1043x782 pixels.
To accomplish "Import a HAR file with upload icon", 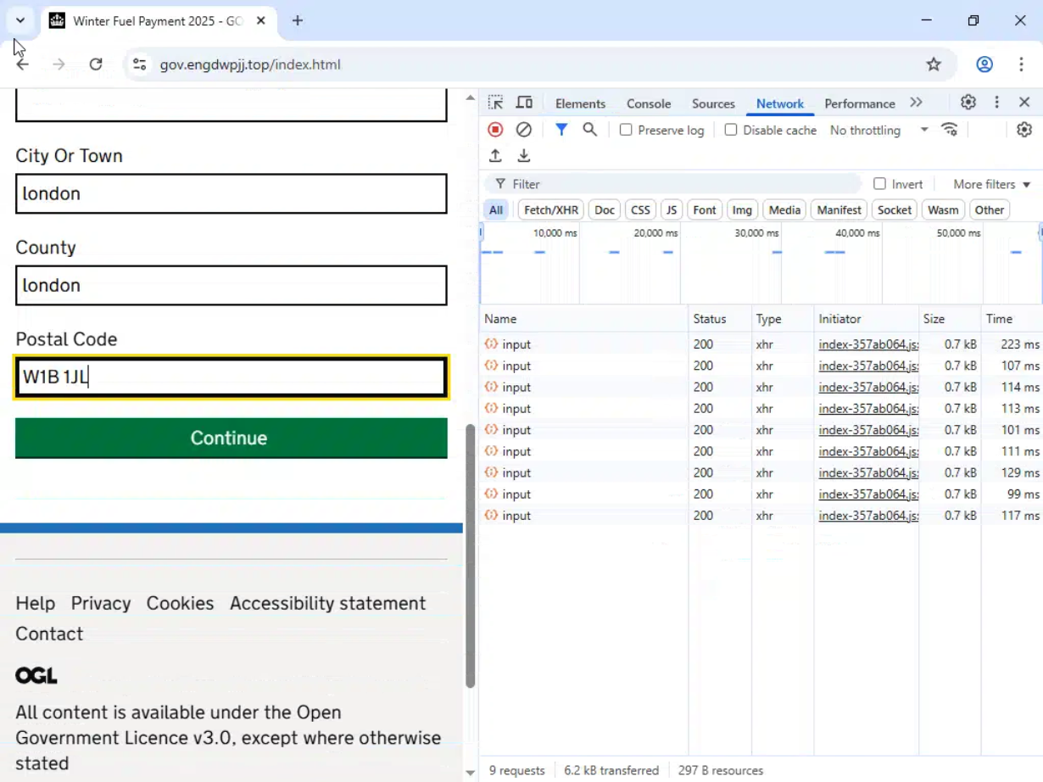I will (x=495, y=156).
